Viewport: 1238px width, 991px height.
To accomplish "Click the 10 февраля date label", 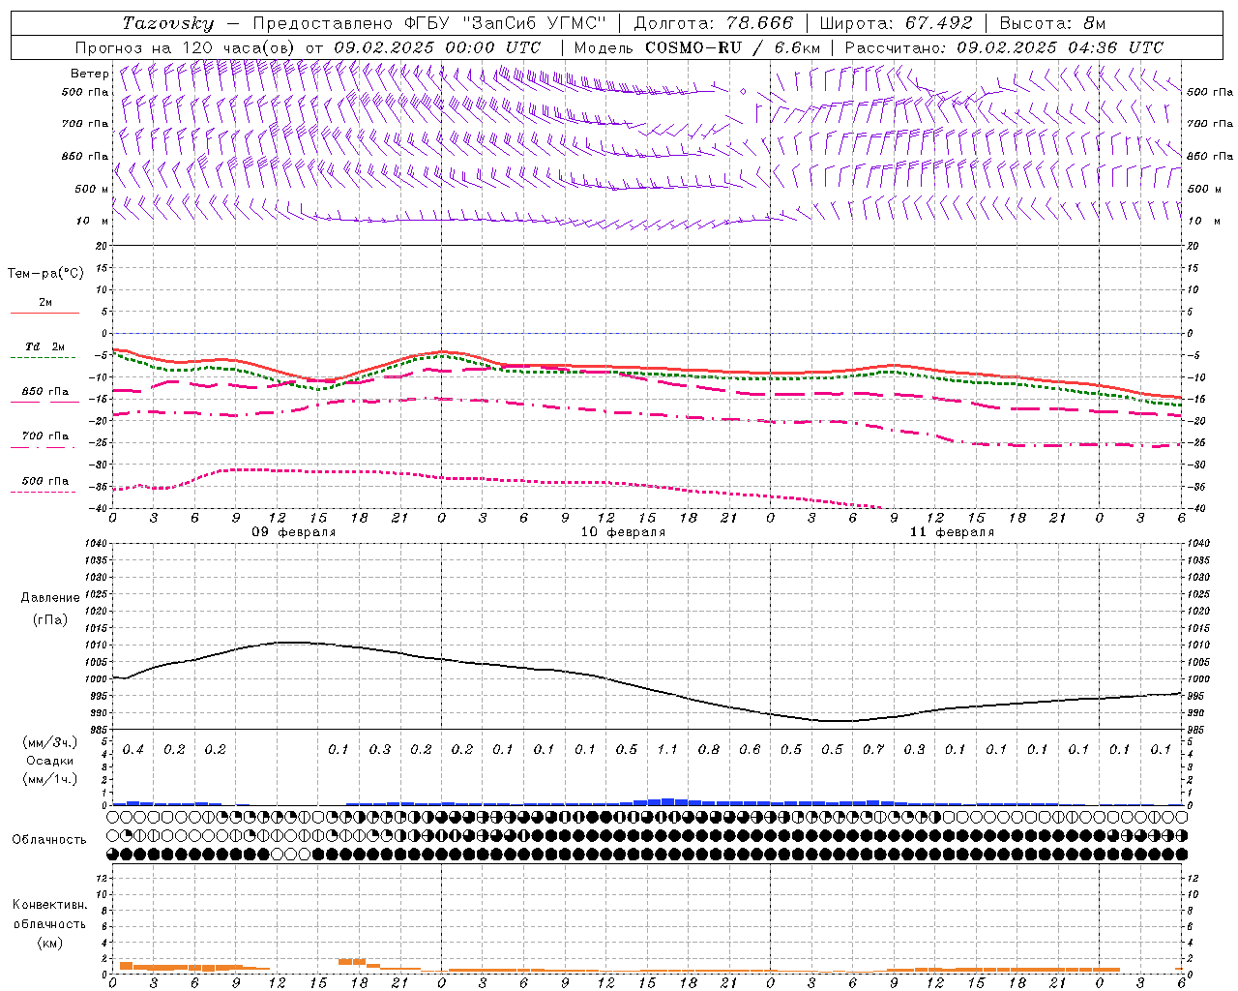I will [x=622, y=532].
